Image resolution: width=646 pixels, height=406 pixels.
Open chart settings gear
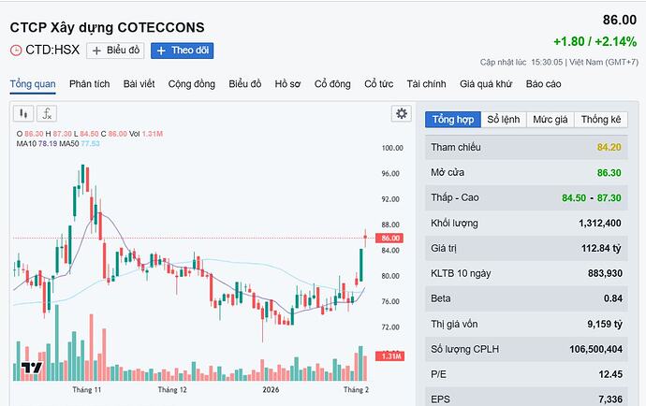[402, 113]
